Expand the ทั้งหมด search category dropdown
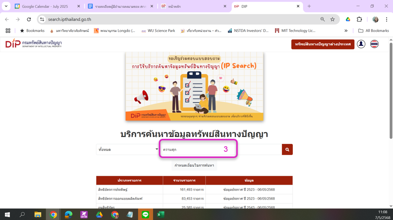This screenshot has width=393, height=220. 128,149
